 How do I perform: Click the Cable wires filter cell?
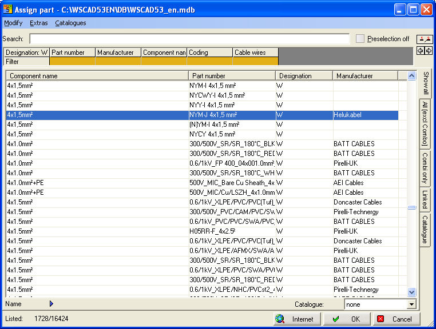point(256,61)
